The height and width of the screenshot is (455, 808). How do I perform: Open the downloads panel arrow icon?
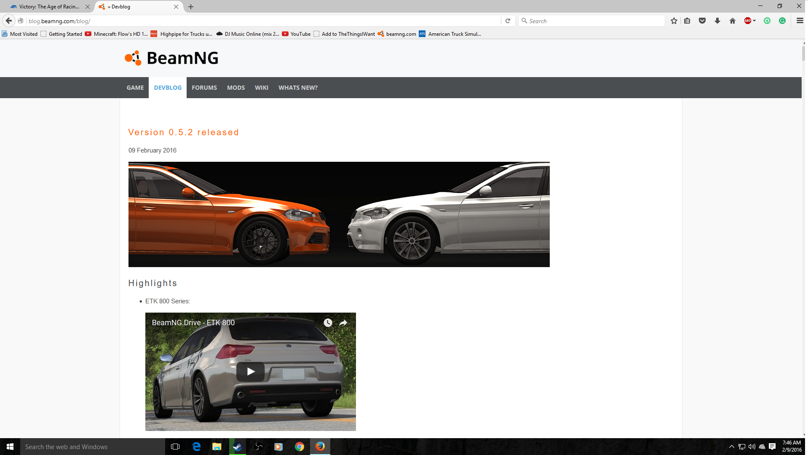tap(717, 21)
